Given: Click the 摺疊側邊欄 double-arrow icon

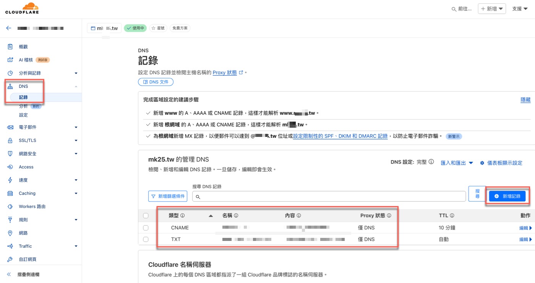Looking at the screenshot, I should 9,275.
